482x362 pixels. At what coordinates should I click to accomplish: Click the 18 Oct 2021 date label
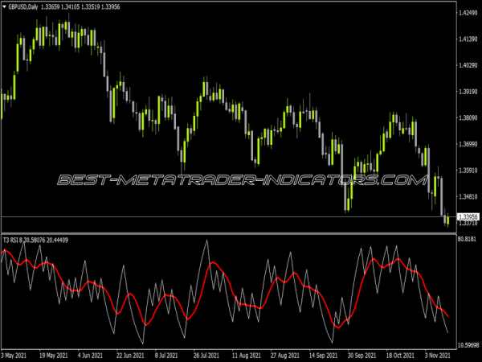tap(400, 356)
